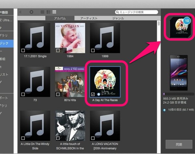The height and width of the screenshot is (154, 195).
Task: Click the 80's Hits album title
Action: 70,100
